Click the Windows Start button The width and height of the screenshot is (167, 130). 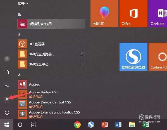[x=7, y=125]
